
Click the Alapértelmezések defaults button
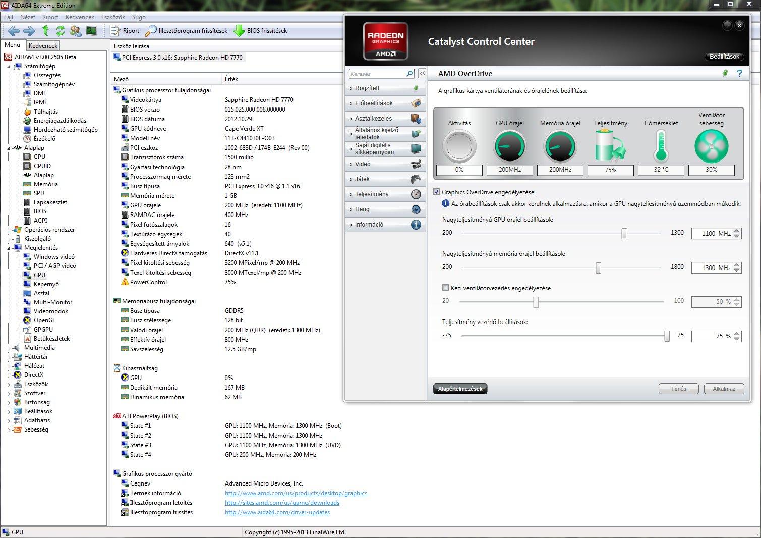pyautogui.click(x=460, y=389)
